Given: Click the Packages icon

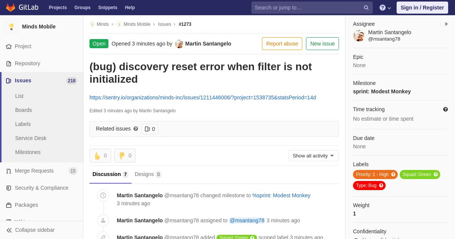Looking at the screenshot, I should tap(9, 205).
